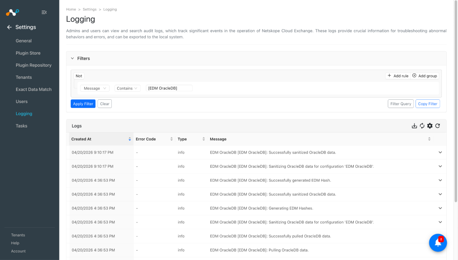Click Filter Query button
This screenshot has width=458, height=260.
pyautogui.click(x=401, y=104)
